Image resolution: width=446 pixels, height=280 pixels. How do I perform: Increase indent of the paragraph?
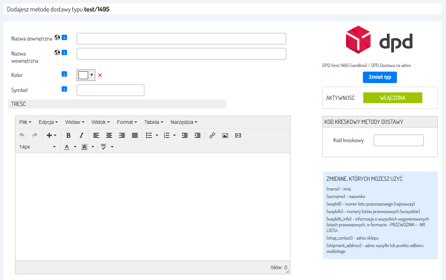[197, 135]
